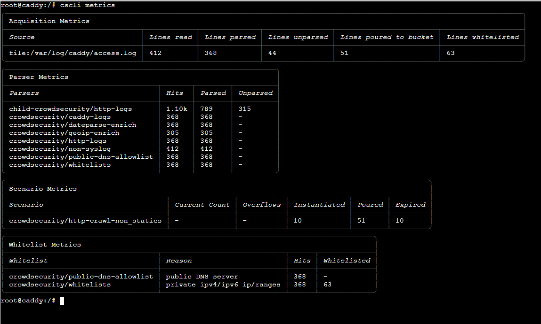Click the "Parser Metrics" table title
This screenshot has height=324, width=541.
coord(39,77)
